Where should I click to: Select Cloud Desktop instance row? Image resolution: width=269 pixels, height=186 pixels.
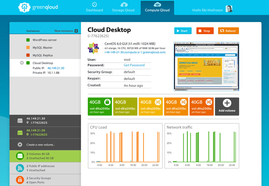click(45, 68)
